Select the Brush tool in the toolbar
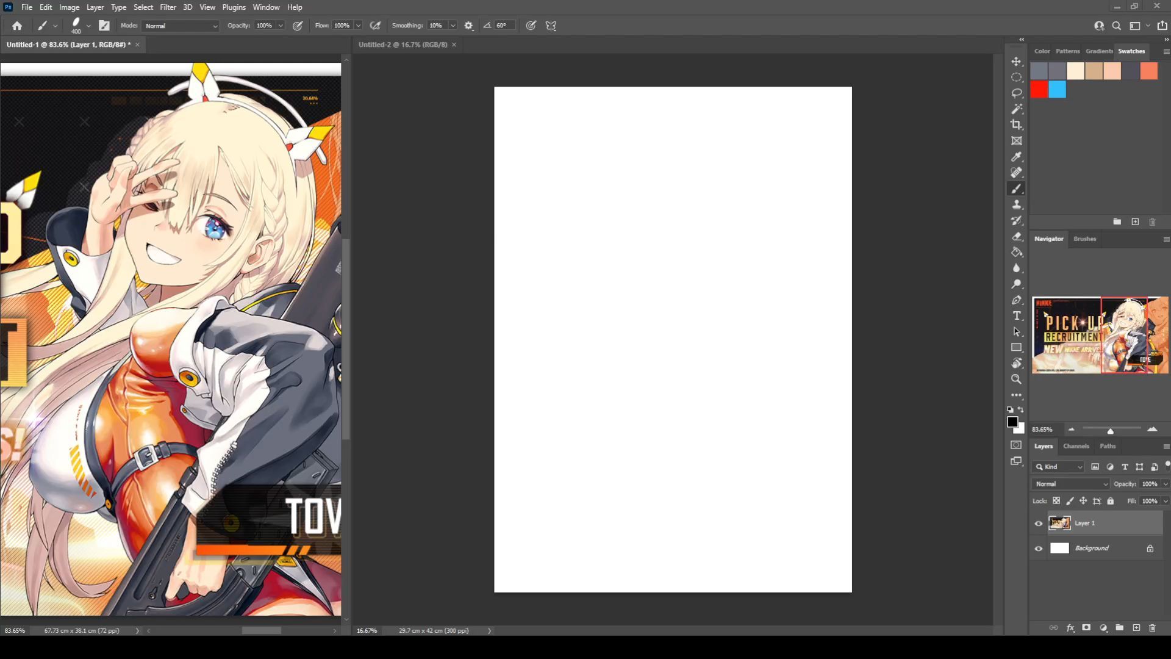 (1016, 189)
